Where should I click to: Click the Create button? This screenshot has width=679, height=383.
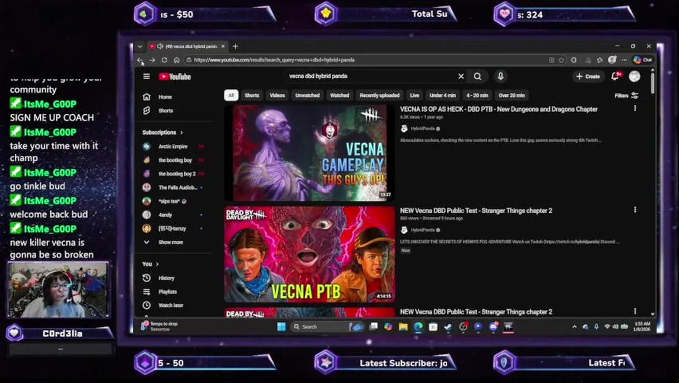pyautogui.click(x=588, y=77)
